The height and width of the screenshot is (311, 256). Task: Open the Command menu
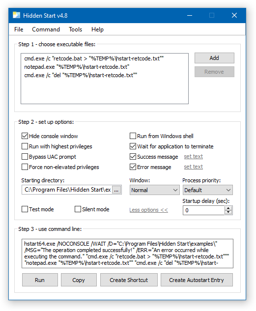point(46,29)
